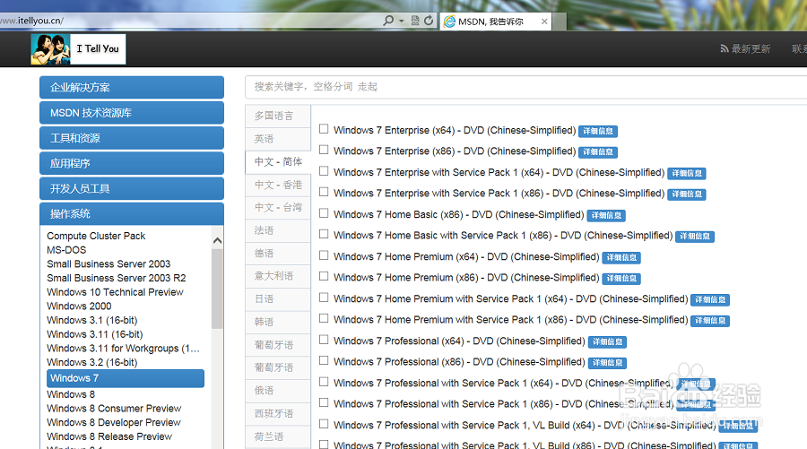The height and width of the screenshot is (449, 807).
Task: Switch to the 中文 - 香港 language tab
Action: click(x=278, y=185)
